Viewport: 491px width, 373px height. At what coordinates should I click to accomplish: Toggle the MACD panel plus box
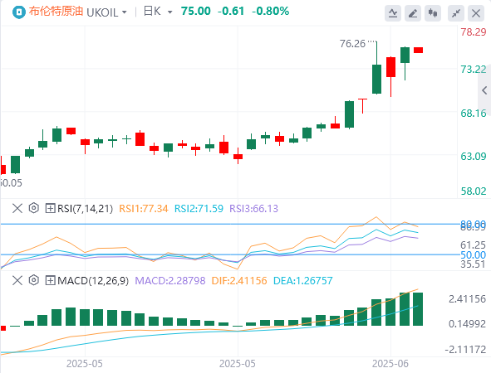(50, 280)
